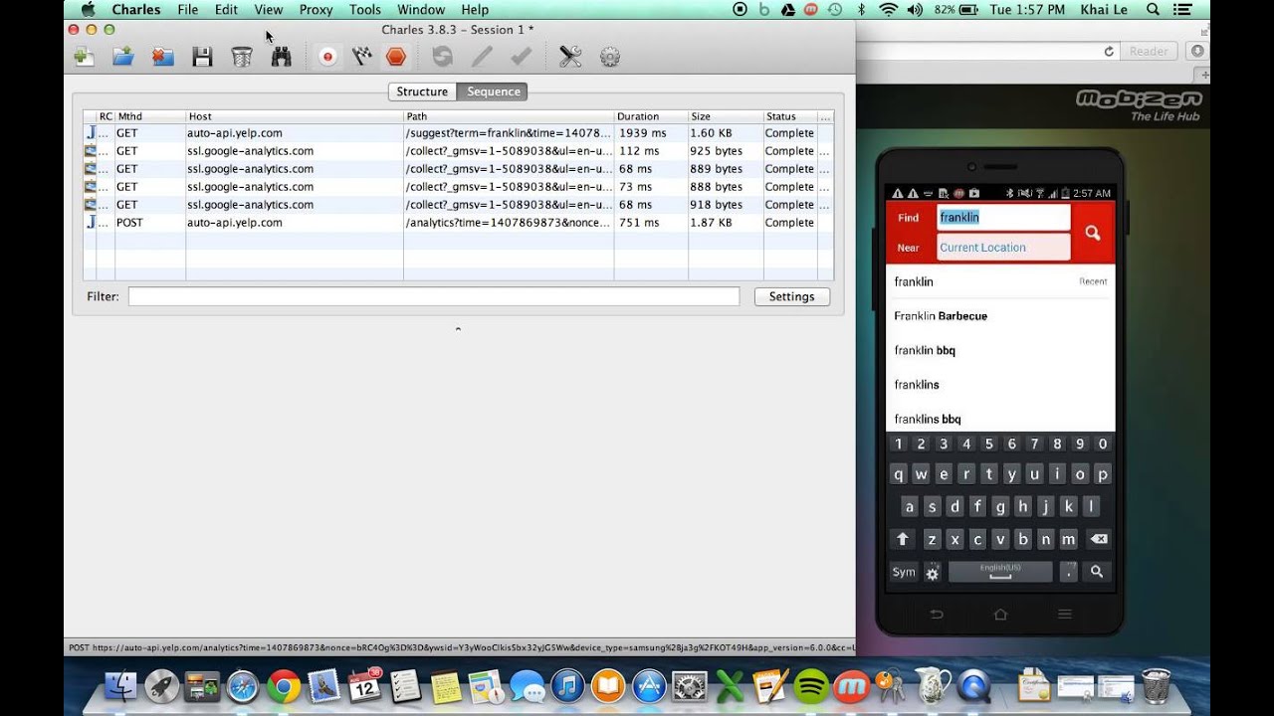
Task: Save the session with floppy disk icon
Action: [x=203, y=57]
